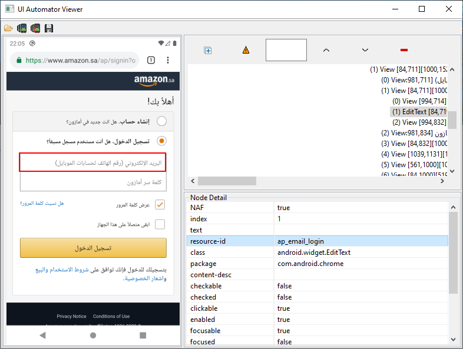Select the tree node (2) View:981,834]
The image size is (463, 349).
tap(414, 133)
